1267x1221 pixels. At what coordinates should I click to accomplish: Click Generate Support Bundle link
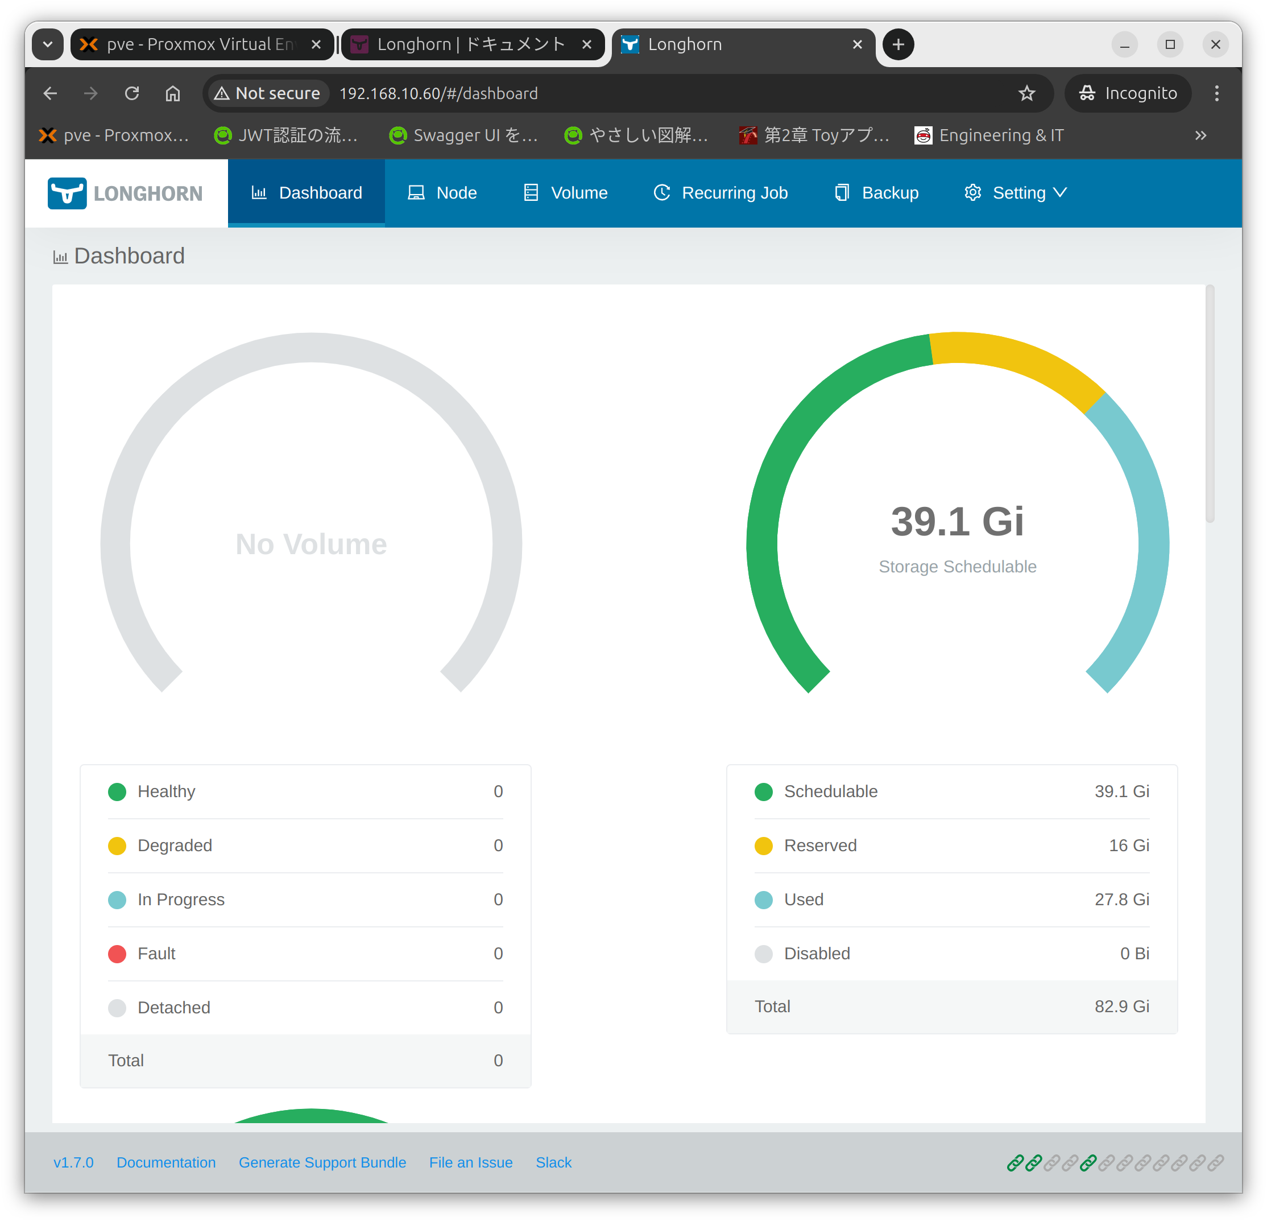click(x=322, y=1163)
